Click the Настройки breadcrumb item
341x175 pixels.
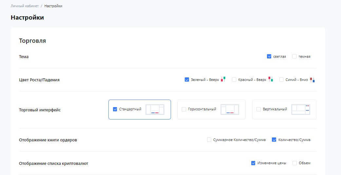[x=53, y=6]
